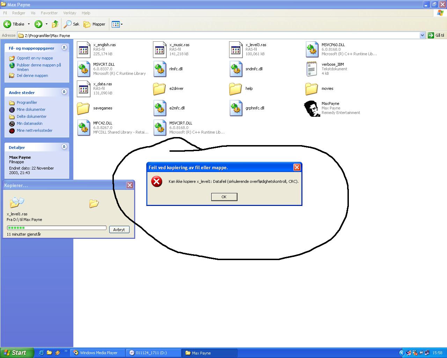Collapse the Andre steder panel

[x=64, y=92]
